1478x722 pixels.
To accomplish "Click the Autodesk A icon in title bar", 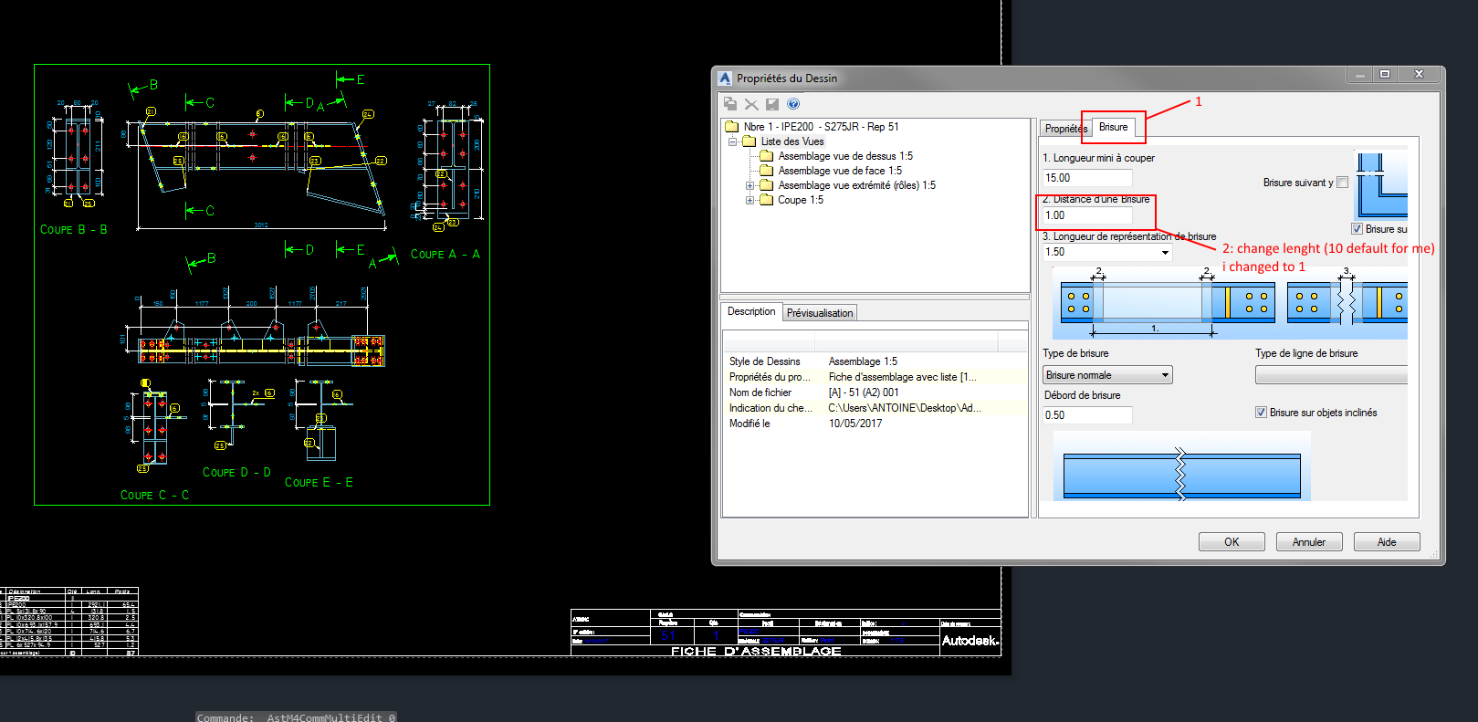I will click(725, 78).
